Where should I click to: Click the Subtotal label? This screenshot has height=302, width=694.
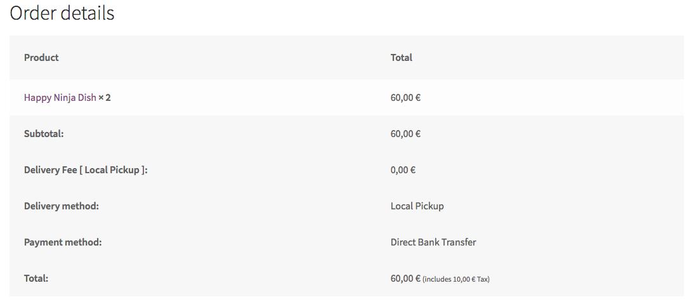44,134
